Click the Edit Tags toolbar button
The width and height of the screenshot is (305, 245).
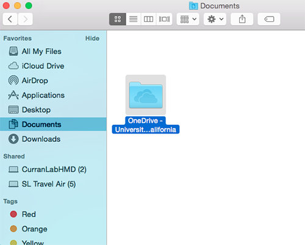(269, 19)
